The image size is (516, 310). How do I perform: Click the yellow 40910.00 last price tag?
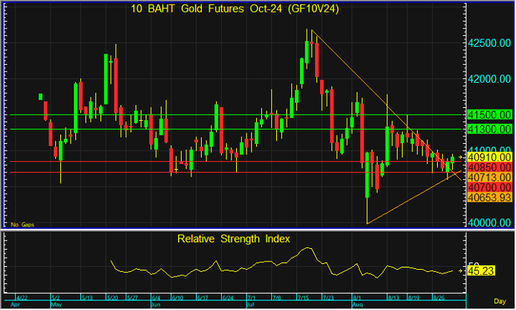point(489,158)
